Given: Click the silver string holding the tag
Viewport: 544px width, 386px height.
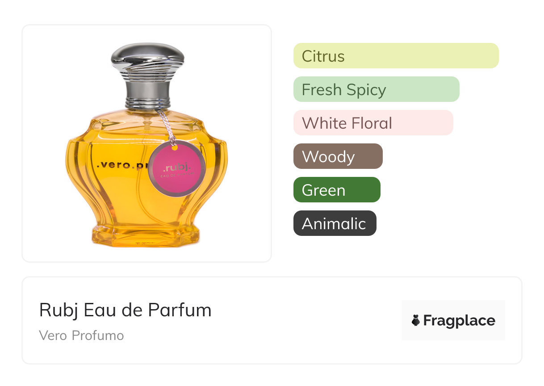Looking at the screenshot, I should 165,126.
